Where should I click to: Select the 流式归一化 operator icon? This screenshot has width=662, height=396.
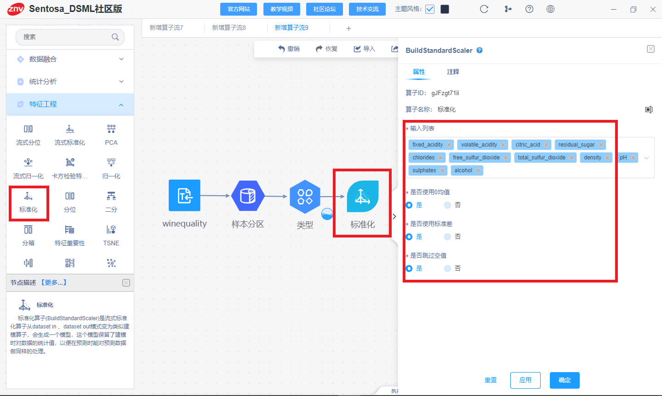[28, 163]
